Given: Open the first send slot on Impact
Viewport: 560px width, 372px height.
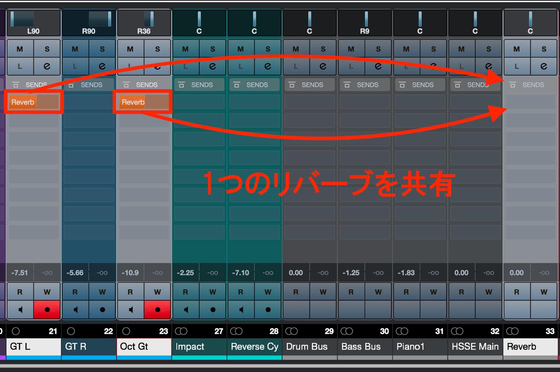Looking at the screenshot, I should 199,102.
